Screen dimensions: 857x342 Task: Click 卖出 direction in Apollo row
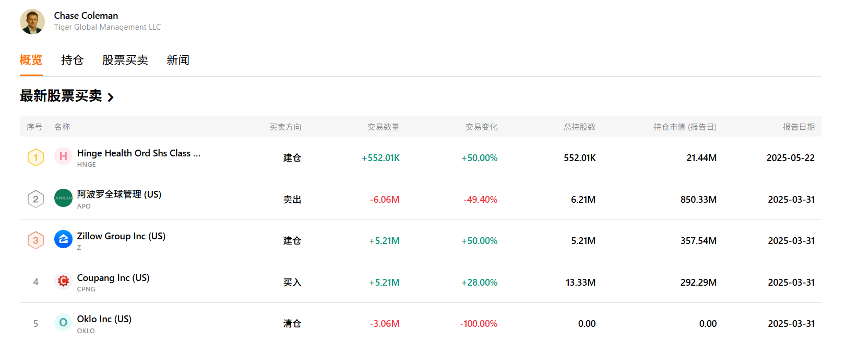(x=292, y=200)
